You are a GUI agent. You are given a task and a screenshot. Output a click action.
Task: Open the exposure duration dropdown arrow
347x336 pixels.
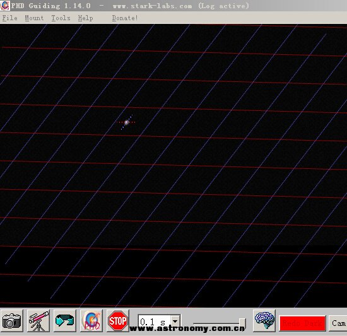pyautogui.click(x=175, y=322)
